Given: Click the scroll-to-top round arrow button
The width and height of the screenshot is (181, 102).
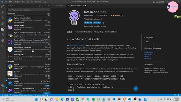Looking at the screenshot, I should click(136, 89).
